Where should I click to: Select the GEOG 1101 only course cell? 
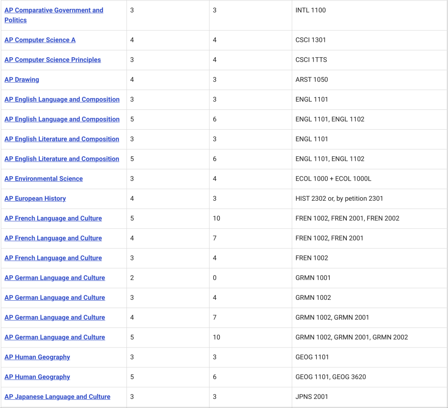coord(369,357)
